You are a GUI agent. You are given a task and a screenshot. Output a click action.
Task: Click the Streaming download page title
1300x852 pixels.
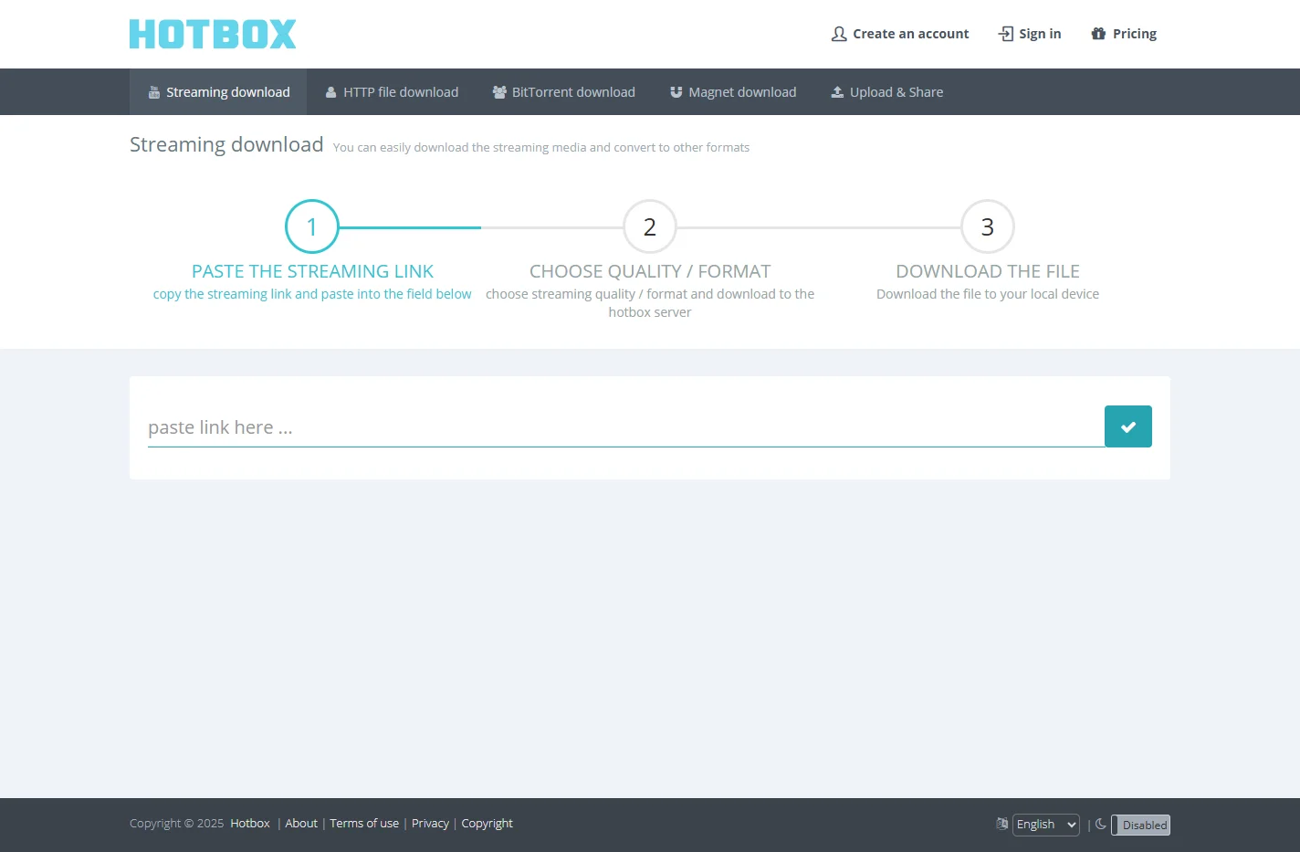(x=226, y=144)
